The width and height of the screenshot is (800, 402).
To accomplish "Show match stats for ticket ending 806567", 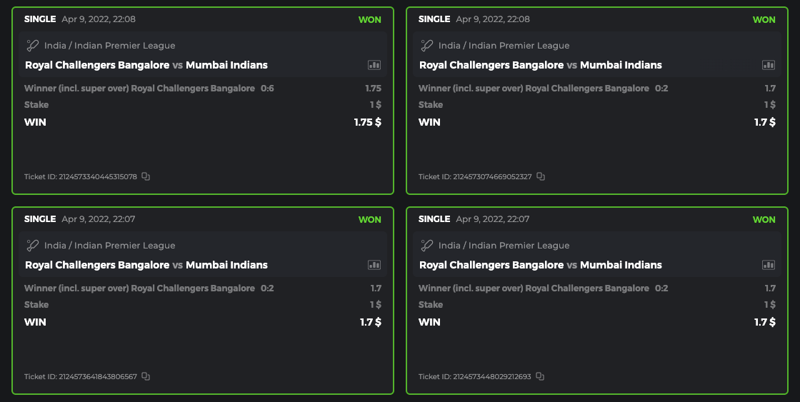I will click(374, 265).
